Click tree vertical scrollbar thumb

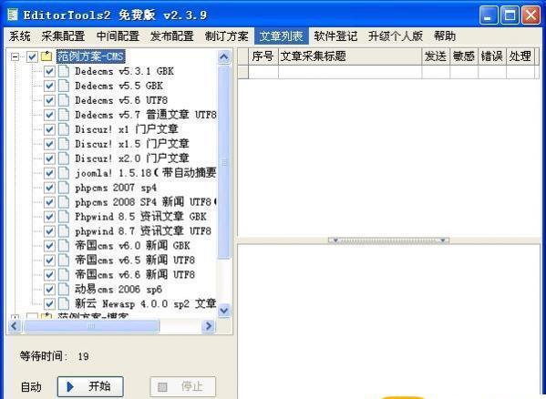pos(224,162)
